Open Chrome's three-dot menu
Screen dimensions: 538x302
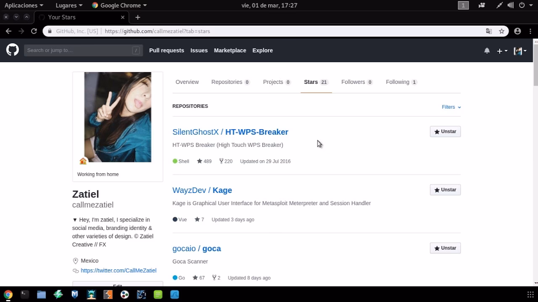click(x=530, y=31)
